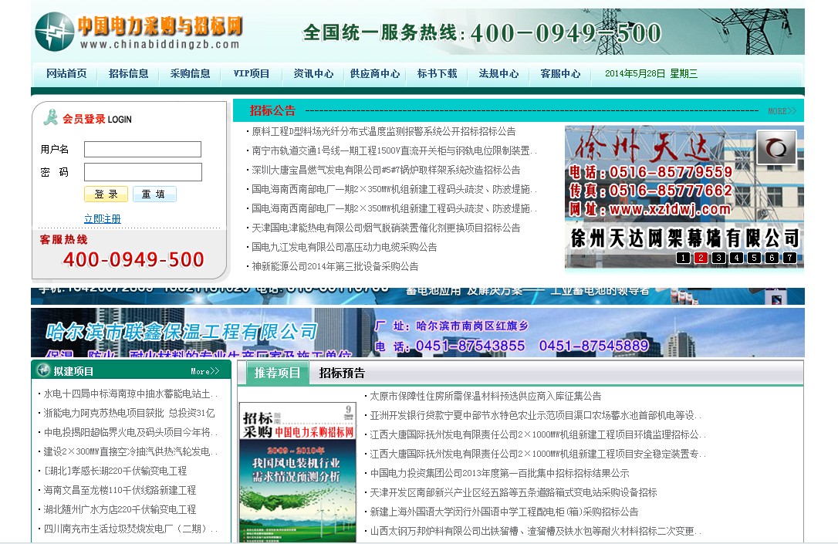
Task: Open 国电九江发电有限公司高压动力电缆 notice
Action: [344, 247]
